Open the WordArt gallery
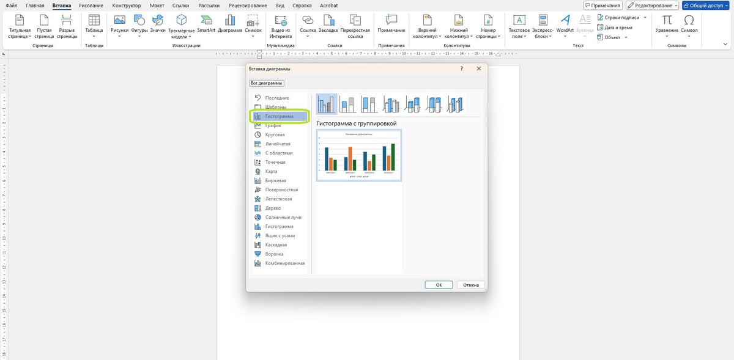Screen dimensions: 734x360 pyautogui.click(x=565, y=26)
